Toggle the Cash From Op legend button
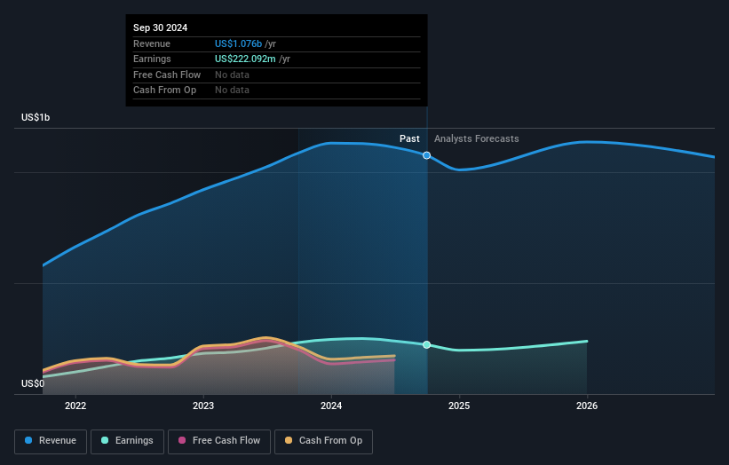This screenshot has height=465, width=729. [x=323, y=441]
